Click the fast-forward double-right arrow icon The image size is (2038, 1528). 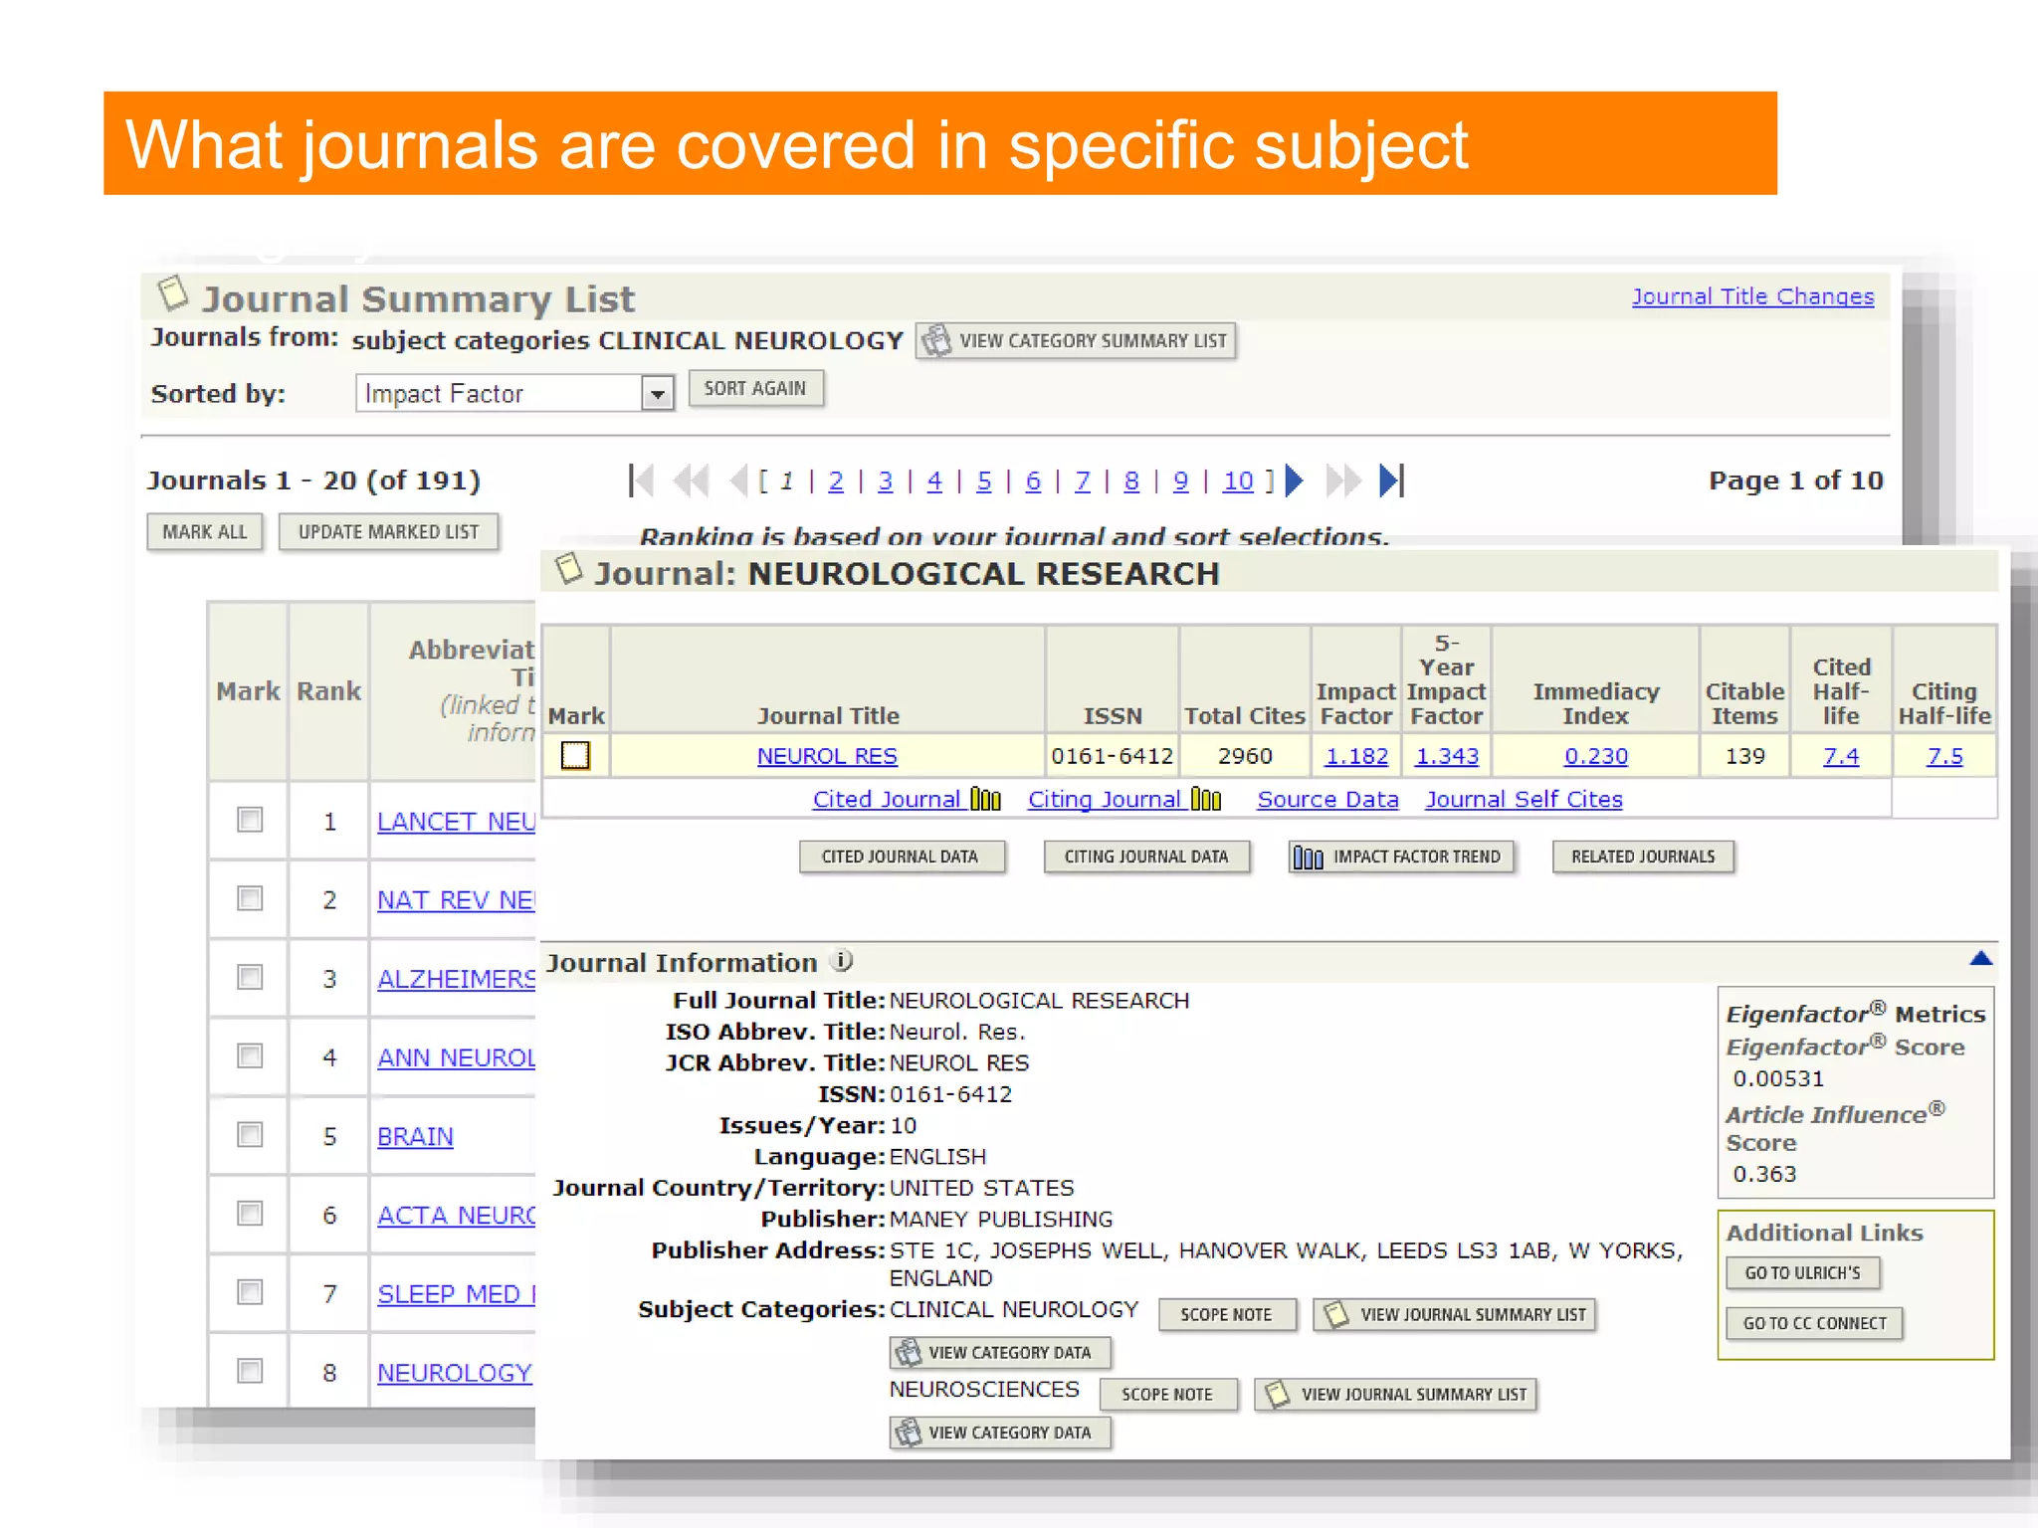pos(1343,481)
